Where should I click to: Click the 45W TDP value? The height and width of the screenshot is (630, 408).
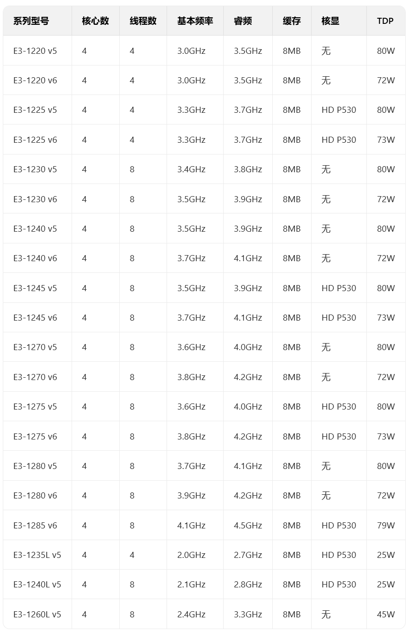386,614
